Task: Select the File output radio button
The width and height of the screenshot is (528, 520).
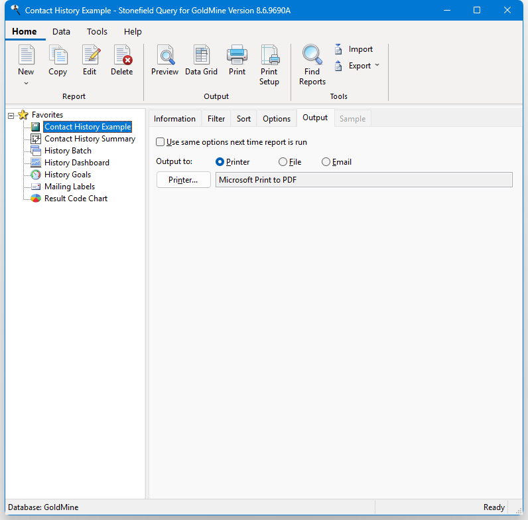Action: point(283,162)
